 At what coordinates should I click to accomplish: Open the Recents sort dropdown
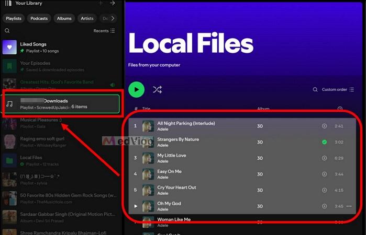pyautogui.click(x=104, y=31)
